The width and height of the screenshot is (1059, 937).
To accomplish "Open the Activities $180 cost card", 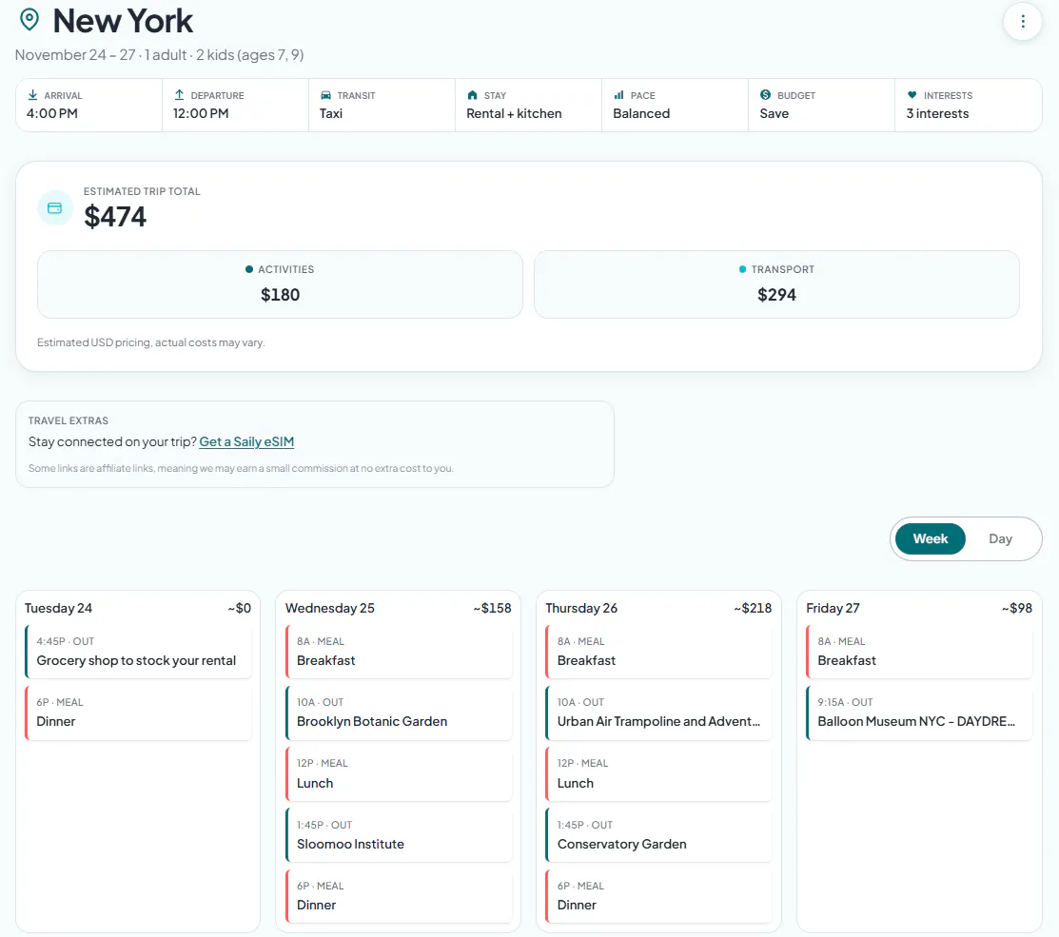I will [280, 284].
